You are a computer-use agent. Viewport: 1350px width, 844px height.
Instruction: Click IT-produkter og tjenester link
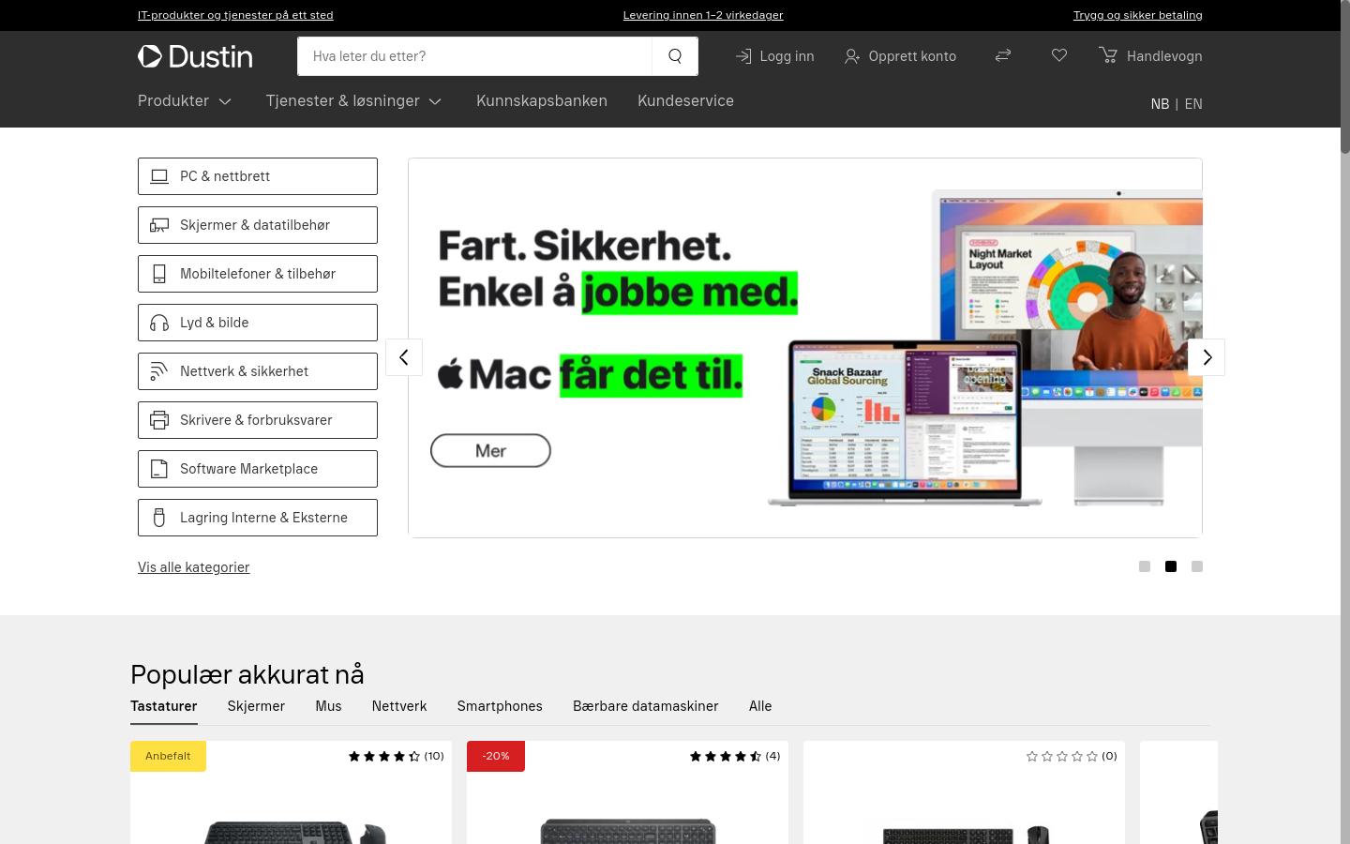tap(235, 15)
